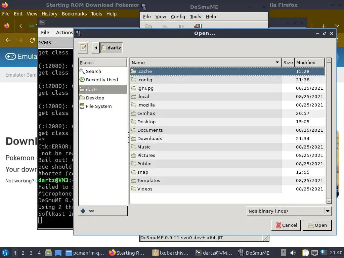The width and height of the screenshot is (344, 258).
Task: Click the clipboard icon in the system tray
Action: click(x=305, y=253)
